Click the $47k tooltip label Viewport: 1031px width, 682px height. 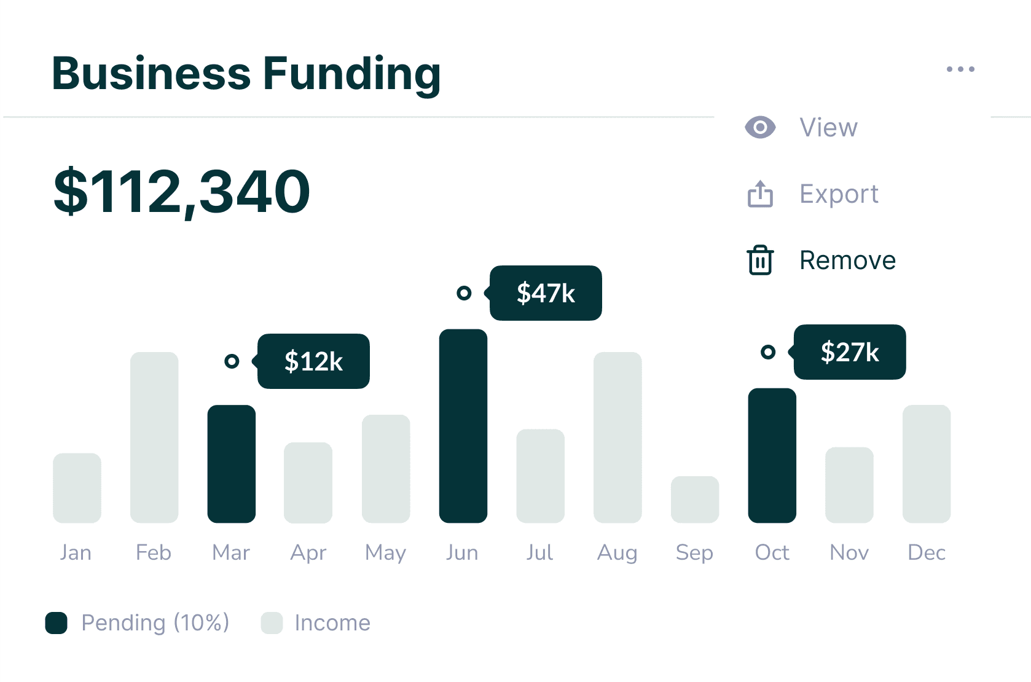tap(546, 293)
